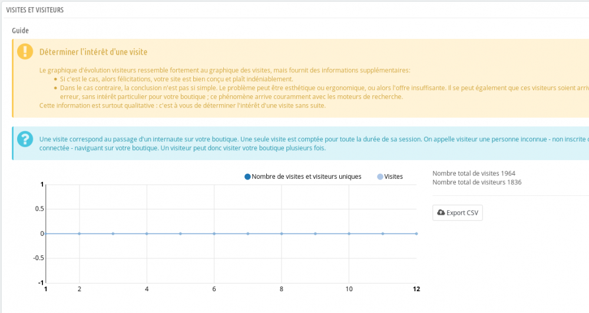Click the chart data point at x-axis 2
This screenshot has width=589, height=313.
point(80,234)
